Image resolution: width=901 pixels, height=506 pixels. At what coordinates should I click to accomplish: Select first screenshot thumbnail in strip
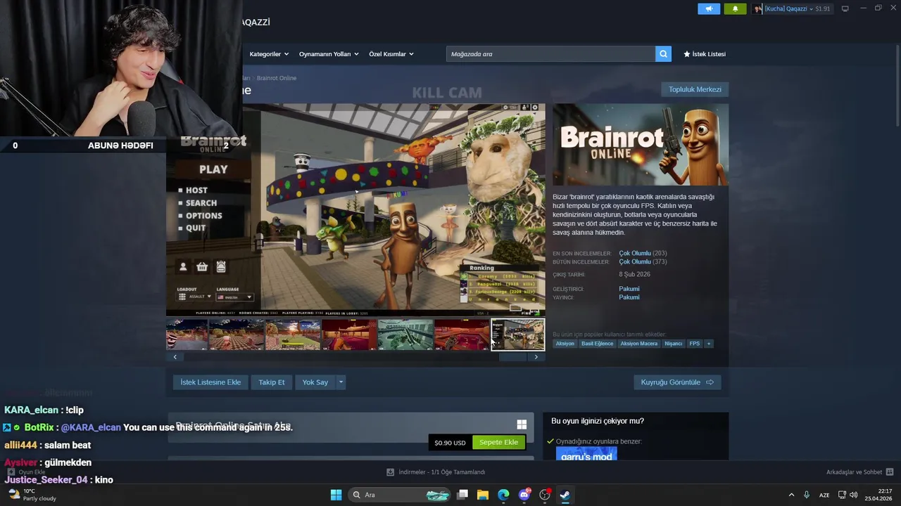tap(187, 335)
